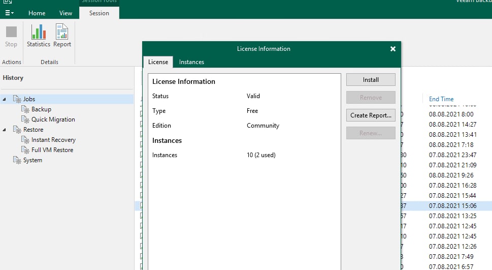Collapse the Jobs tree node

point(5,99)
